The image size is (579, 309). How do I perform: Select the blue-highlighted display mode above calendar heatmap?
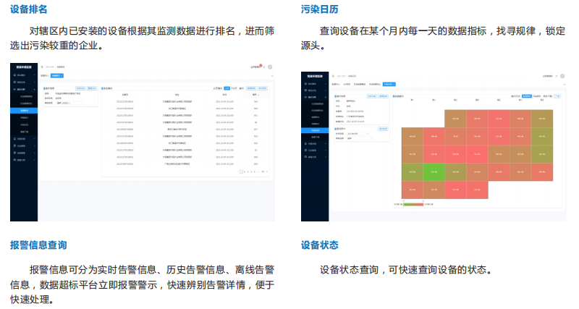pos(526,94)
